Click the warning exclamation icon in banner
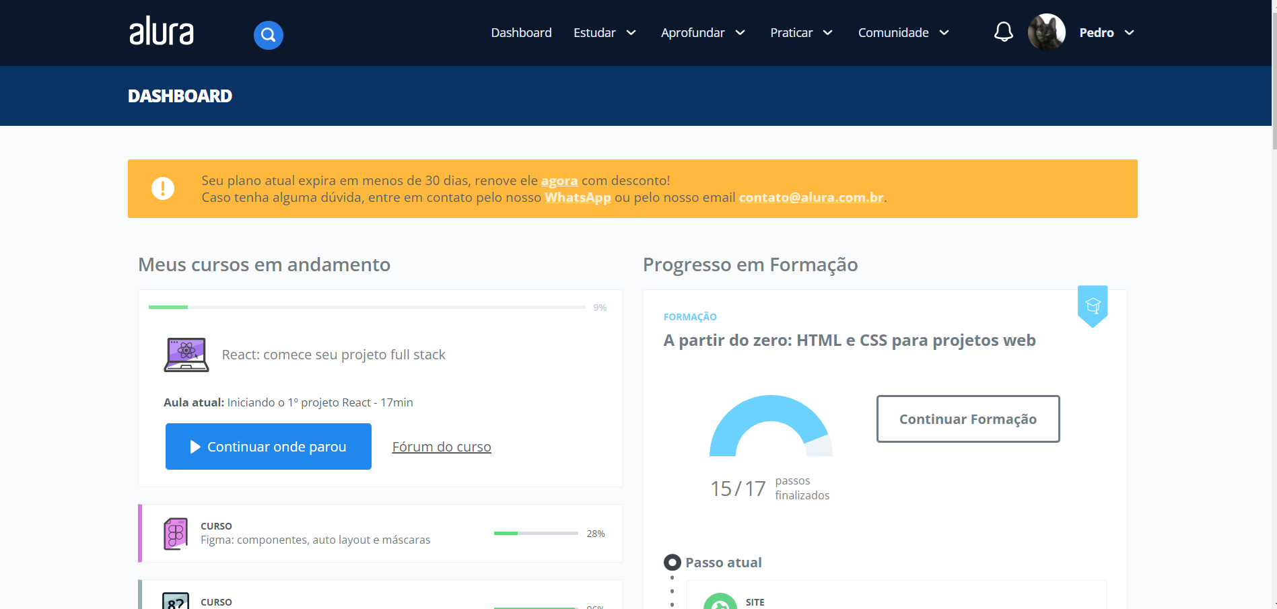Image resolution: width=1277 pixels, height=609 pixels. pos(163,188)
